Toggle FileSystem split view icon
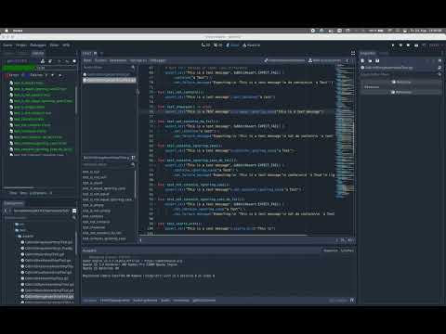The image size is (446, 334). coord(74,211)
